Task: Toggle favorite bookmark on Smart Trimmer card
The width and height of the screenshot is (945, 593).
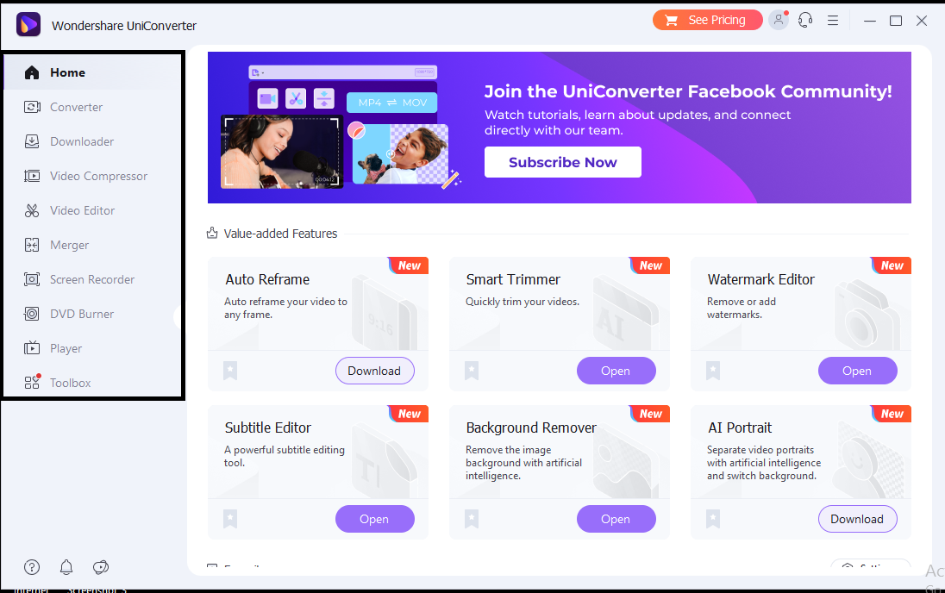Action: click(x=472, y=371)
